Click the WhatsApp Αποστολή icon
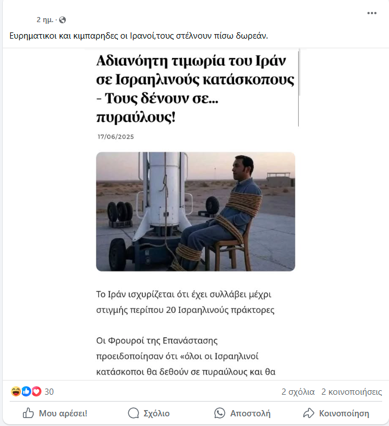This screenshot has width=389, height=426. [x=220, y=413]
